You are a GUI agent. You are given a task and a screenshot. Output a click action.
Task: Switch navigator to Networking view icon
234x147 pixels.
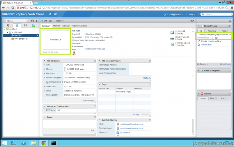pos(34,25)
